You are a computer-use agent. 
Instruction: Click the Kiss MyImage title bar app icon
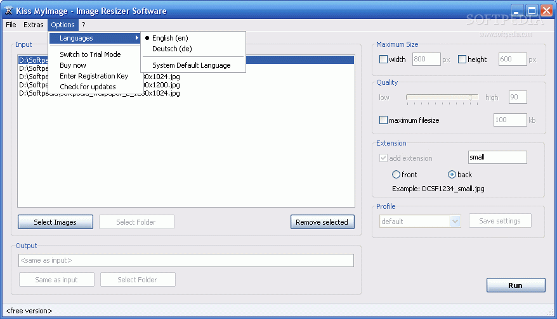click(x=8, y=11)
